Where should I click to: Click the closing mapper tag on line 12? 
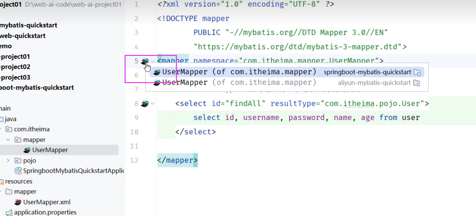(177, 160)
